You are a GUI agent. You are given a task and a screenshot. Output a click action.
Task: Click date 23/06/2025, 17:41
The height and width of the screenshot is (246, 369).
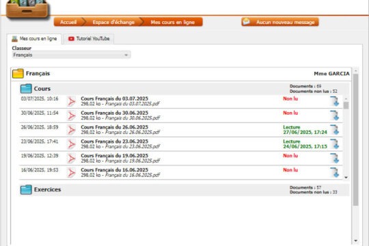(x=40, y=141)
